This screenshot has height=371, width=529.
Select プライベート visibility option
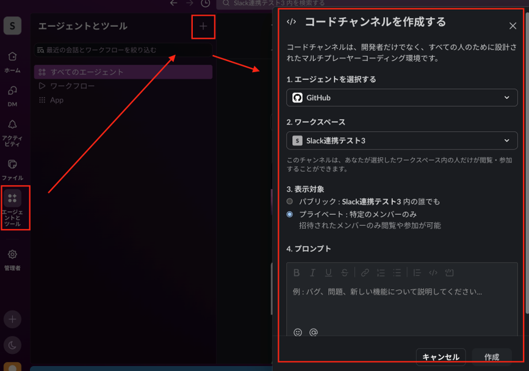pos(290,214)
